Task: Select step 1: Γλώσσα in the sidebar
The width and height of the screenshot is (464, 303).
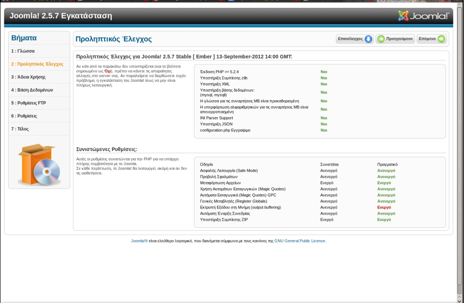Action: click(23, 51)
